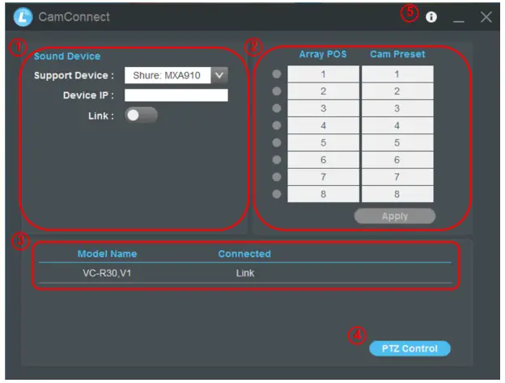Click the indicator dot for row 2
This screenshot has width=505, height=383.
click(276, 91)
